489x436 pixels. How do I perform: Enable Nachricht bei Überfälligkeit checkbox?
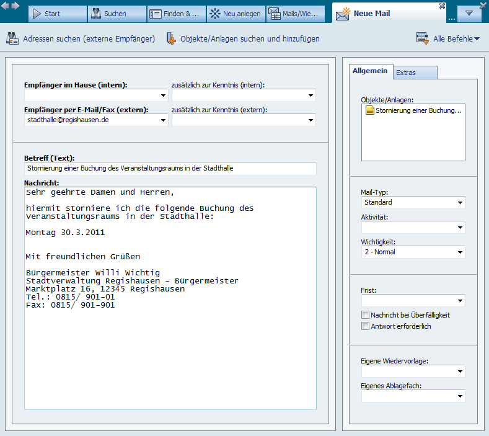click(x=366, y=315)
